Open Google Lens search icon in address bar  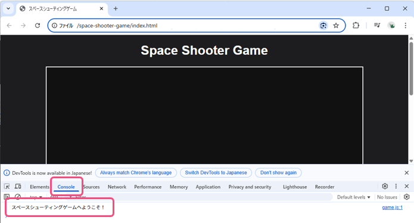coord(323,26)
